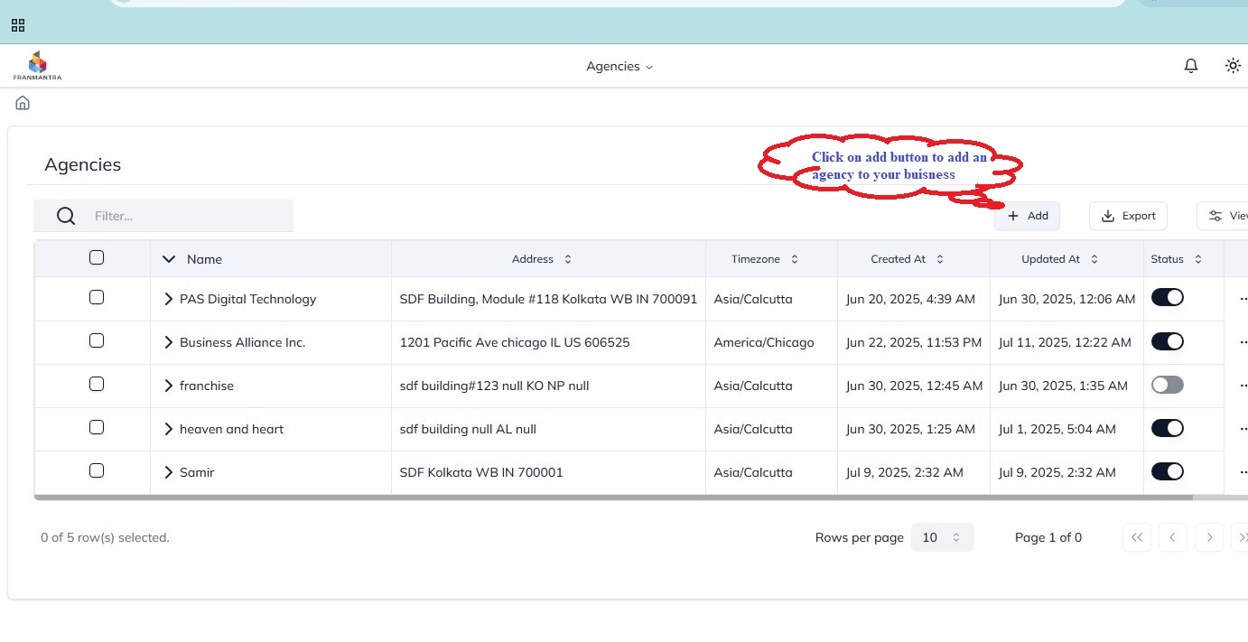Go to first page using double-chevron
The width and height of the screenshot is (1248, 642).
pos(1137,537)
